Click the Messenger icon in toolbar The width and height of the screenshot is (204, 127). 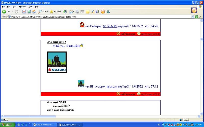tap(108, 12)
